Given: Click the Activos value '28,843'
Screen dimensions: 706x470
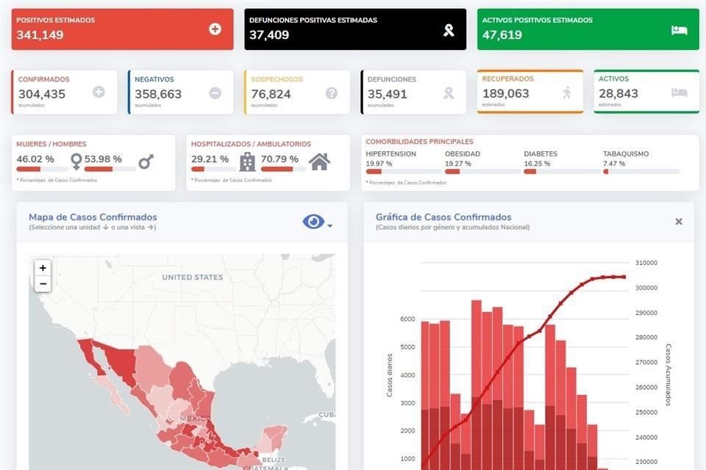Looking at the screenshot, I should click(x=618, y=93).
